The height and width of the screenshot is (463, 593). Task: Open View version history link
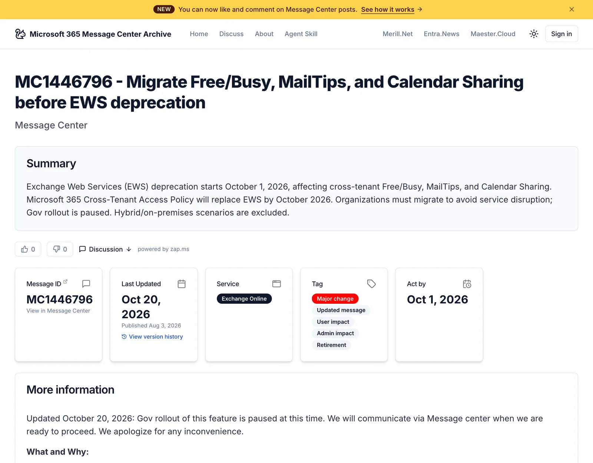152,337
